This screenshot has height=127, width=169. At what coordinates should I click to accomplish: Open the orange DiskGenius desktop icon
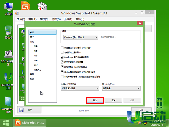tap(25, 6)
